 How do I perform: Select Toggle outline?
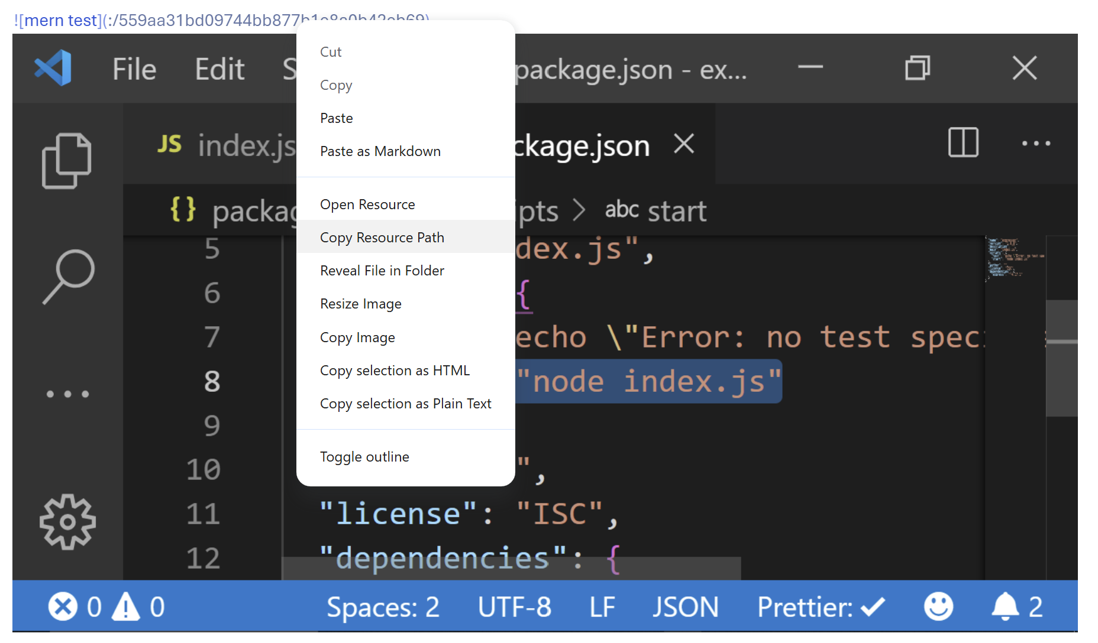pyautogui.click(x=406, y=457)
